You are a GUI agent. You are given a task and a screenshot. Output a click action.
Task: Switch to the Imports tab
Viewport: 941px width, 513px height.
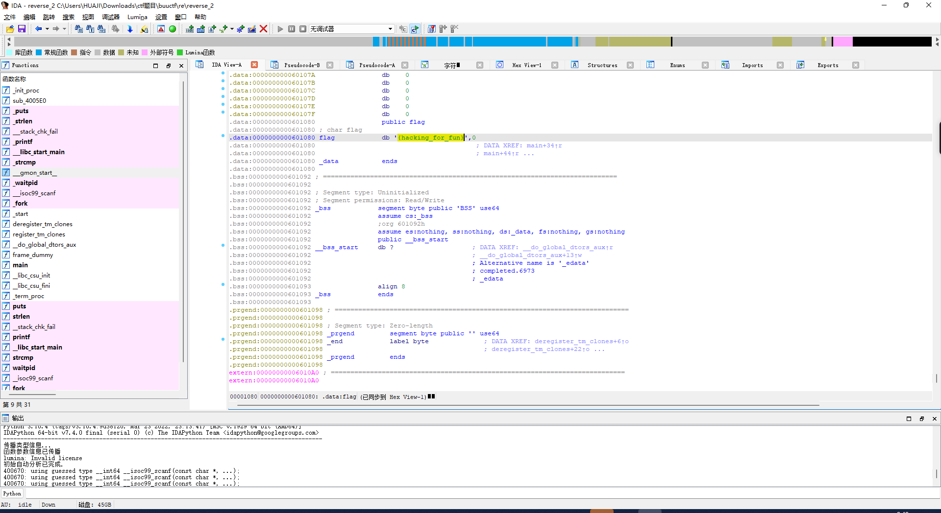(752, 65)
